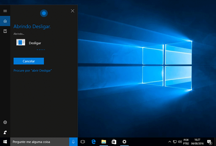Click the 'Abrindo Desligar.' heading
This screenshot has width=216, height=146.
(32, 27)
